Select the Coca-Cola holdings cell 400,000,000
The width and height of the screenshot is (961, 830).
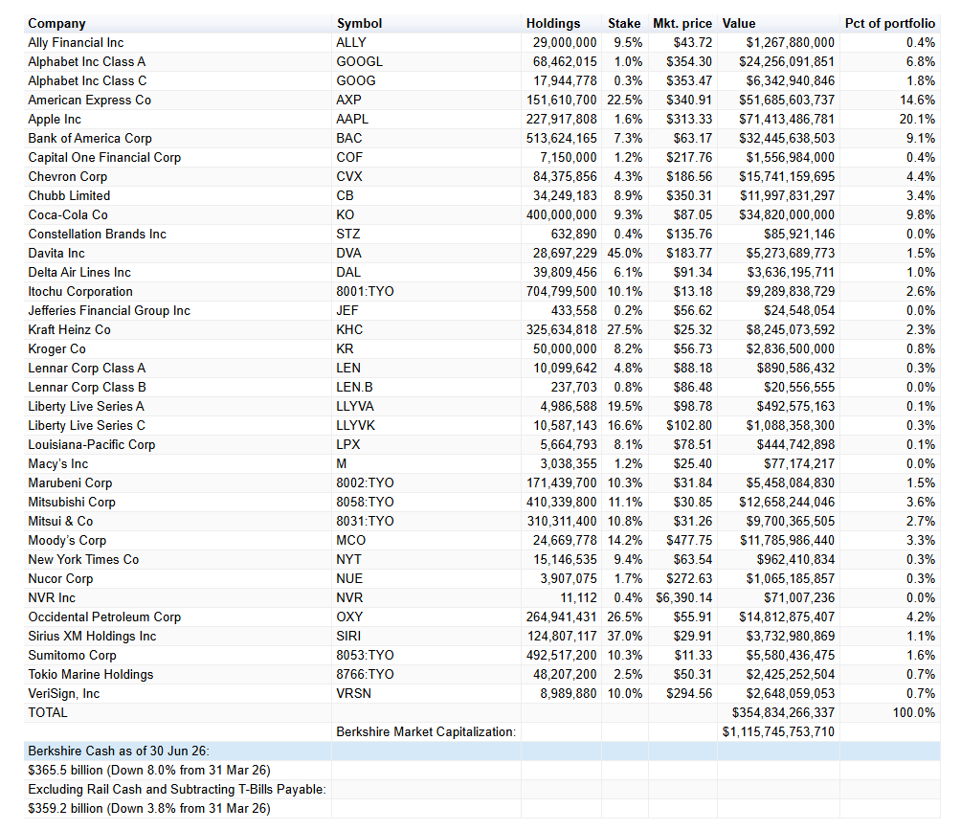click(562, 214)
